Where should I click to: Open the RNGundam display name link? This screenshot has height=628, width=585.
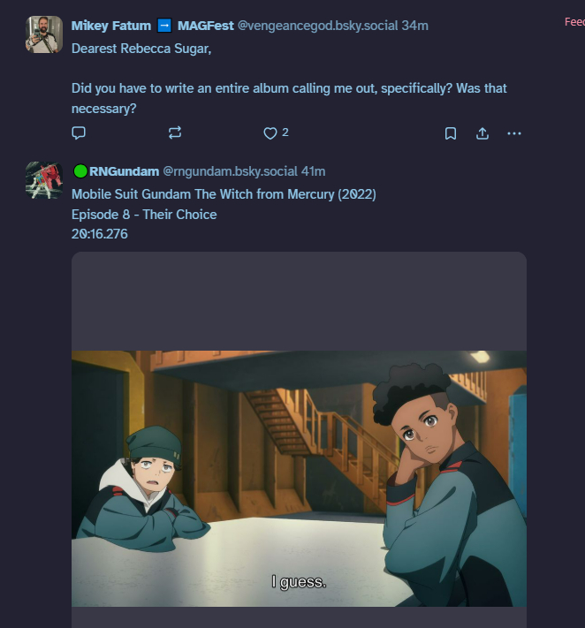125,171
